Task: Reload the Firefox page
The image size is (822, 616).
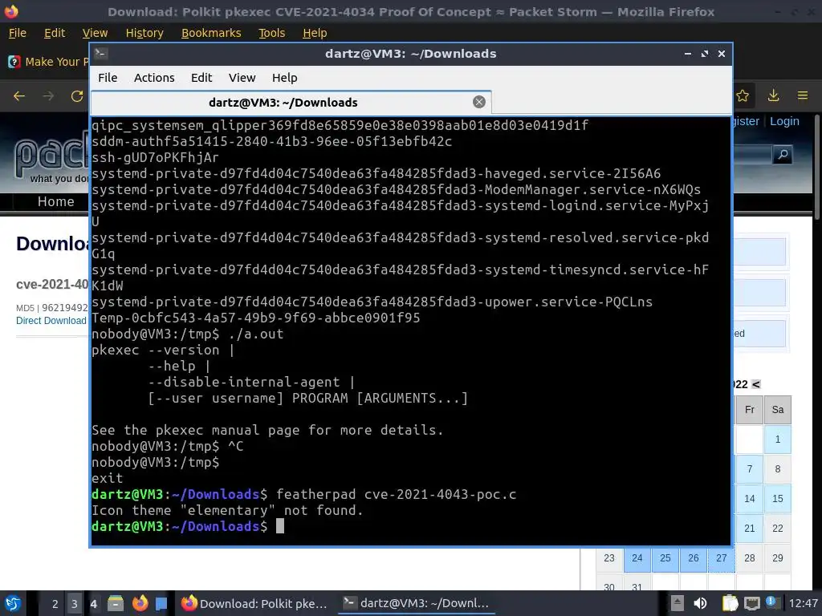Action: 77,96
